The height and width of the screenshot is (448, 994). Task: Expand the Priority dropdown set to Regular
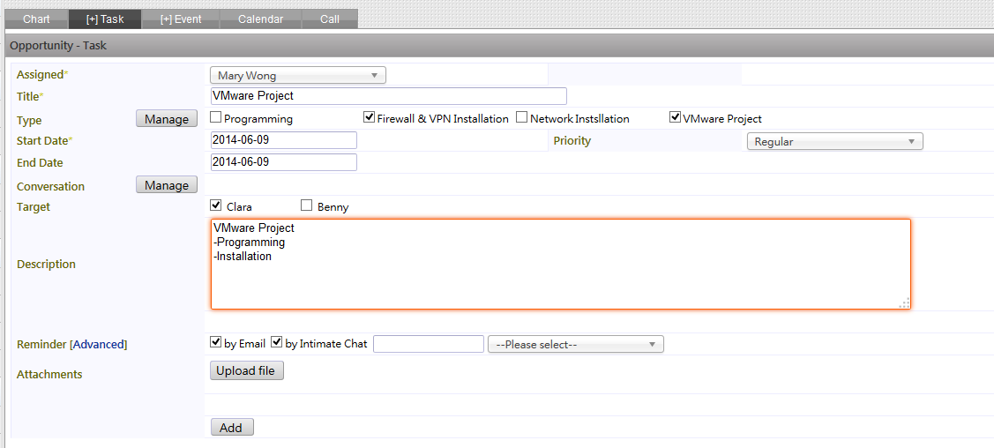point(835,141)
